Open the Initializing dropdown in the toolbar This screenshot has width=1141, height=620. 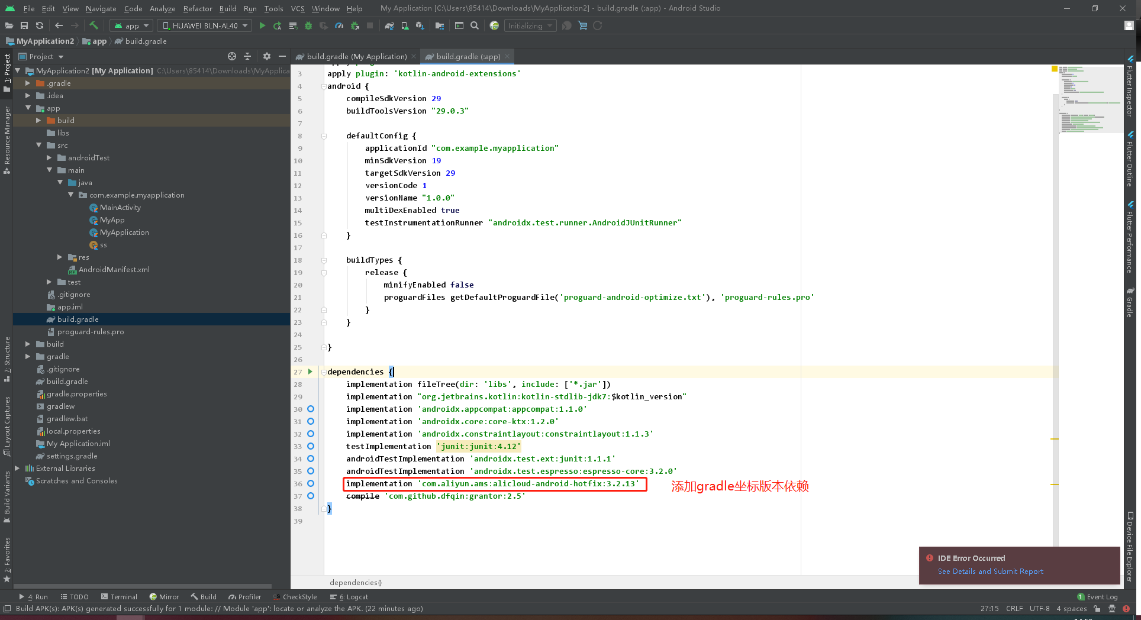[x=530, y=25]
